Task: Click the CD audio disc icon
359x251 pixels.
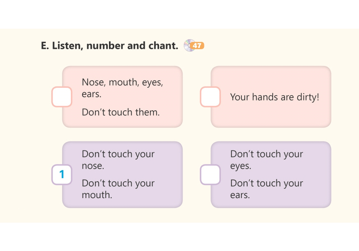Action: 189,46
